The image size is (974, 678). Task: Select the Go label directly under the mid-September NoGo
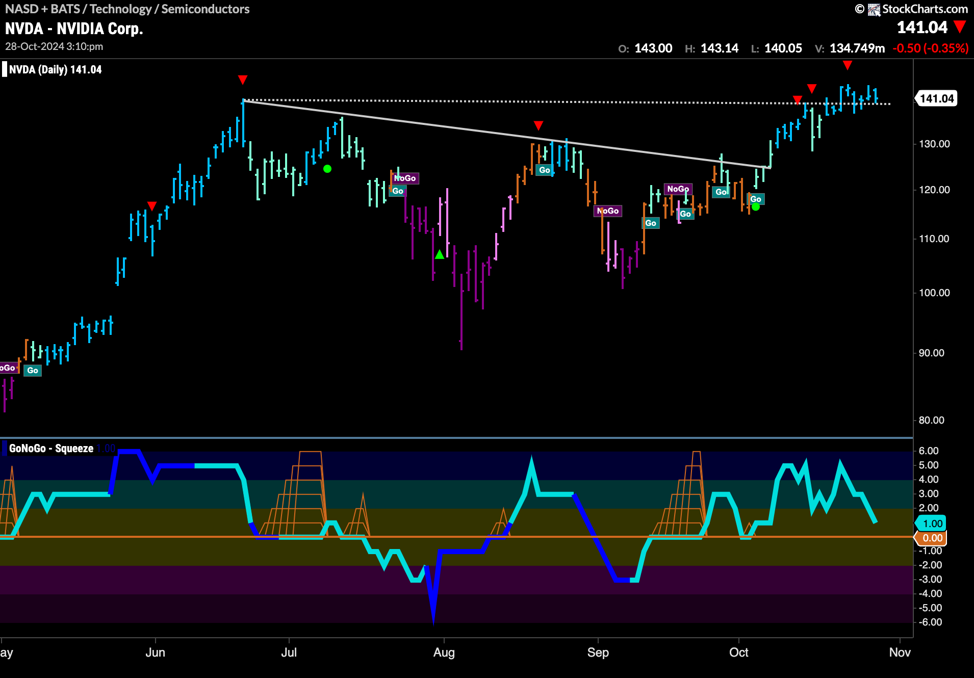[685, 214]
